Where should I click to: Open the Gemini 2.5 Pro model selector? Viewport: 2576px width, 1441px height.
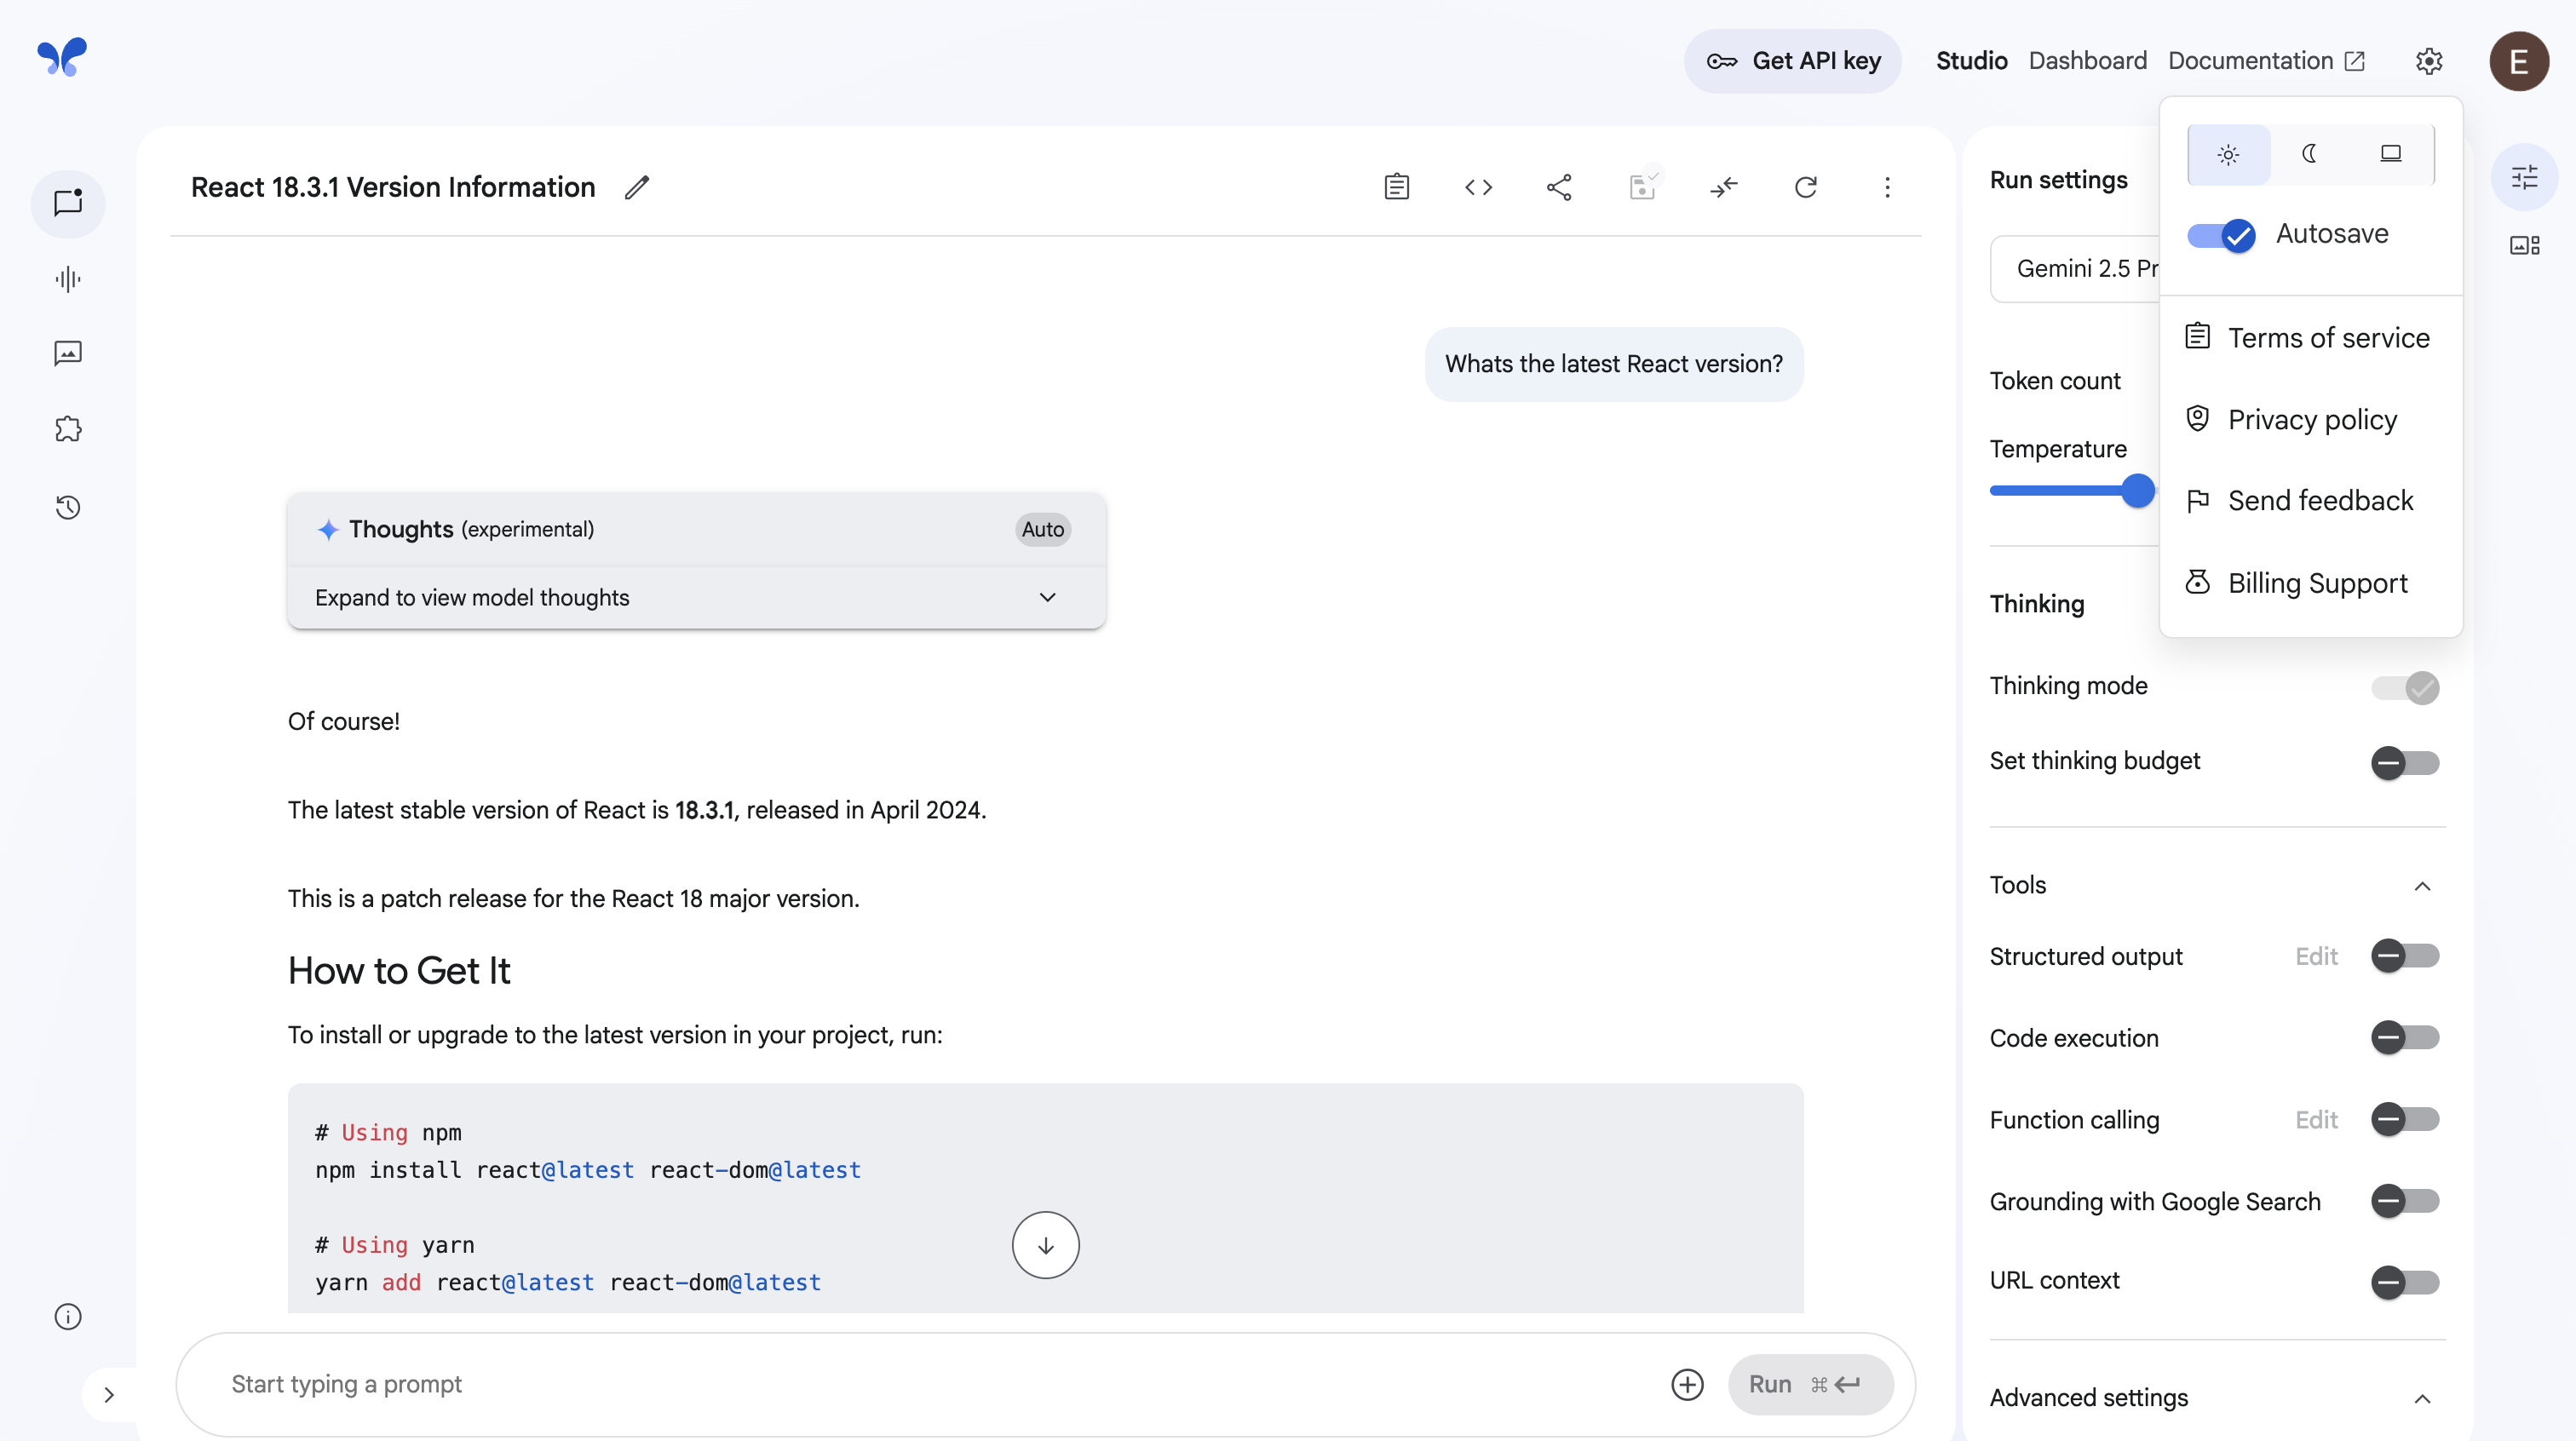(x=2075, y=268)
